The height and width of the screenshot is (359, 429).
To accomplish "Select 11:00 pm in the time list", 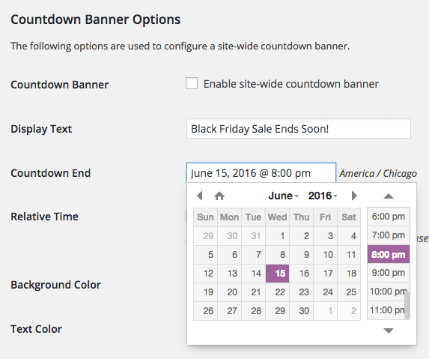I will coord(389,310).
